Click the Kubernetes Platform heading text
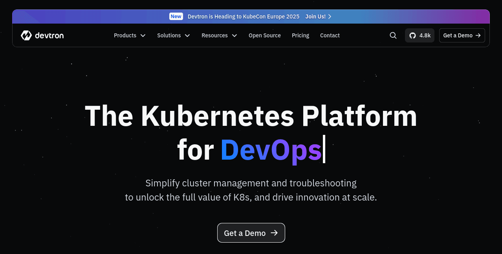502x254 pixels. pos(251,116)
